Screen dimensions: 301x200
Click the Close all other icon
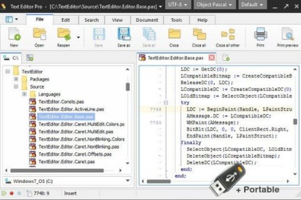pos(228,36)
